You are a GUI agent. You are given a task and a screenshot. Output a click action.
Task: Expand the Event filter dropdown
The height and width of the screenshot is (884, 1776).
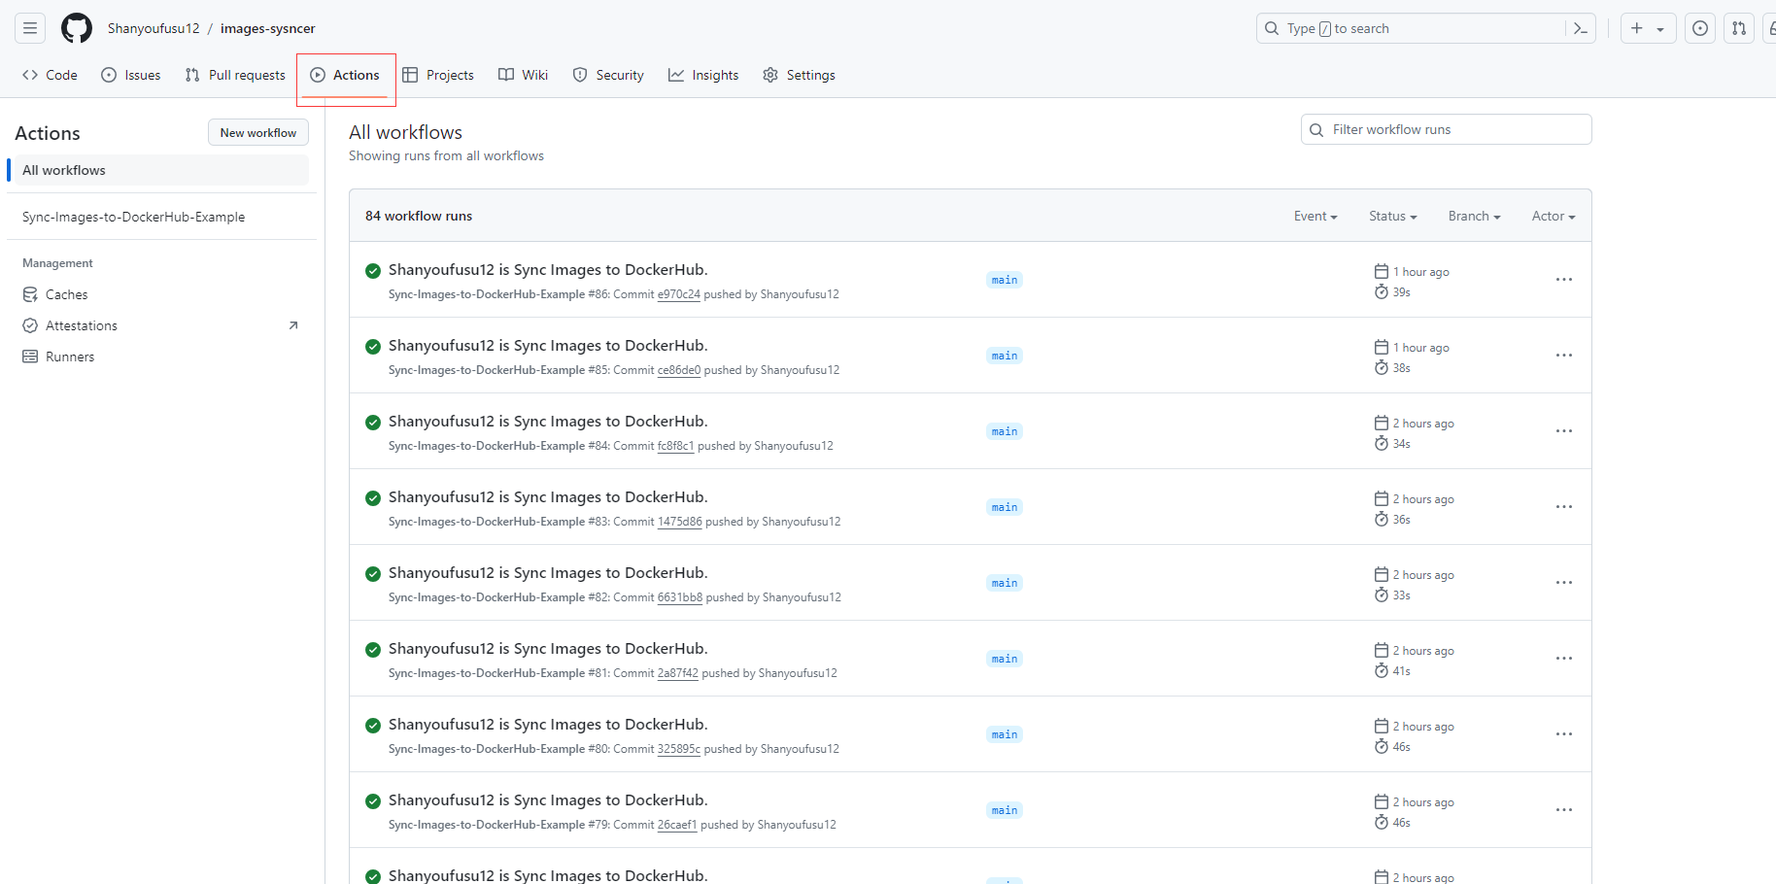(1315, 216)
